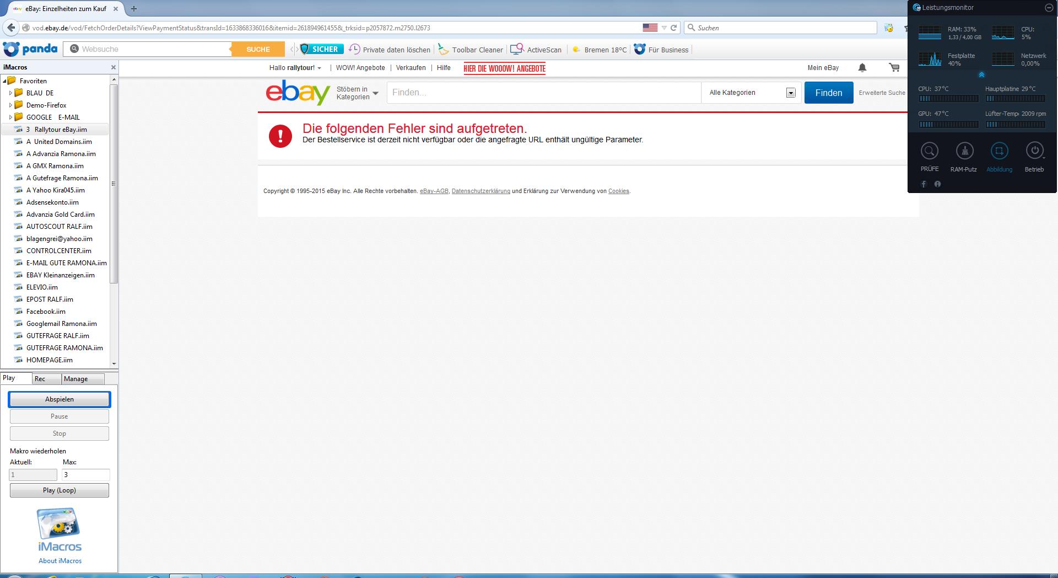Expand the Demo-Firefox folder
Screen dimensions: 1058x578
(10, 105)
